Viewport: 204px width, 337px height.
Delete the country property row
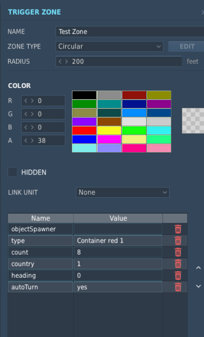178,264
